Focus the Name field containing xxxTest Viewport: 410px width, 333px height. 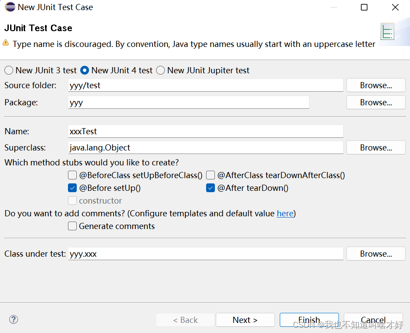[206, 131]
